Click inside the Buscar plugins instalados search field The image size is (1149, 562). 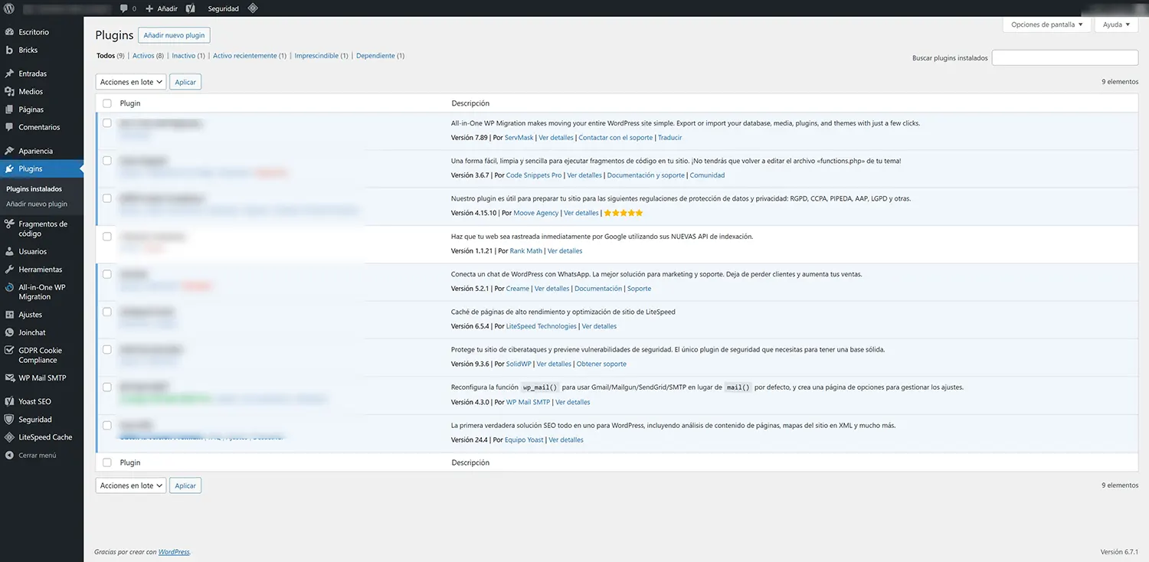[1065, 57]
